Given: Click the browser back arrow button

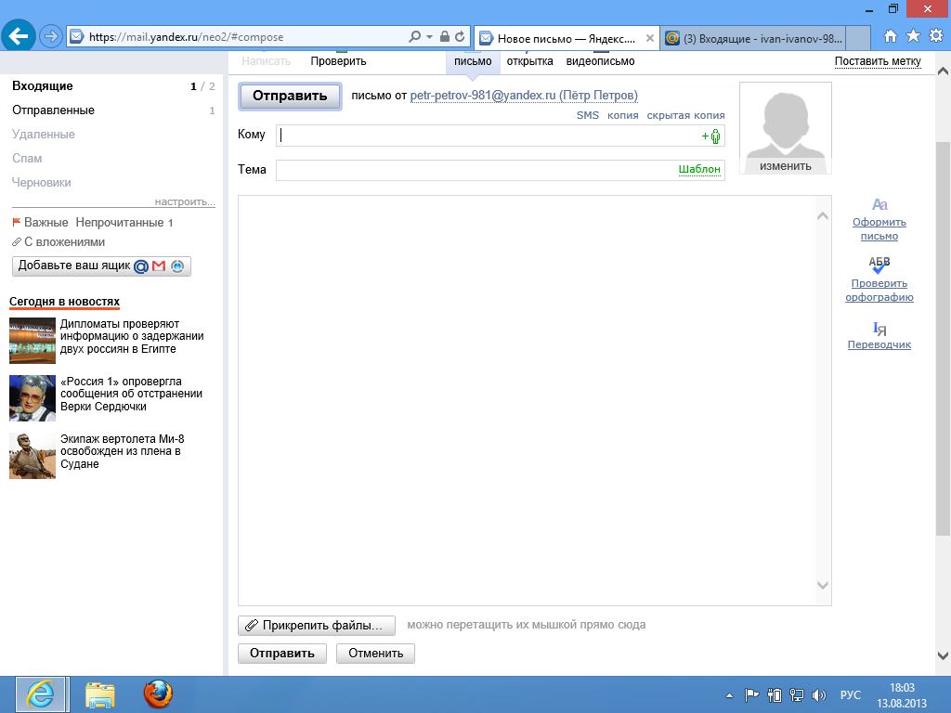Looking at the screenshot, I should (x=19, y=36).
